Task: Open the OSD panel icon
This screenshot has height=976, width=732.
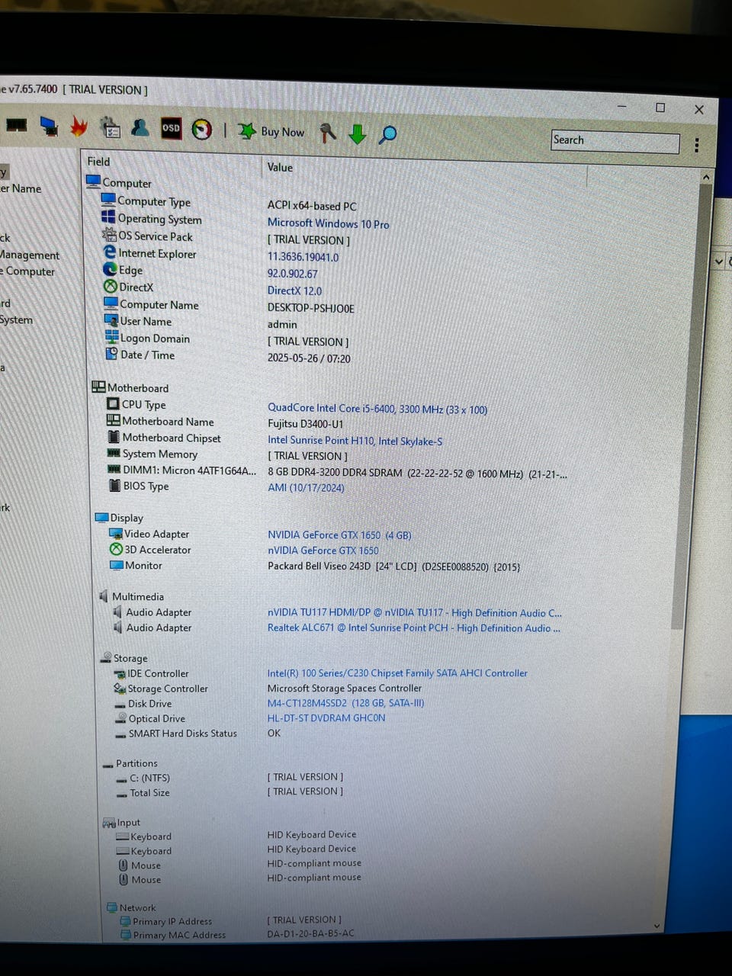Action: click(171, 129)
